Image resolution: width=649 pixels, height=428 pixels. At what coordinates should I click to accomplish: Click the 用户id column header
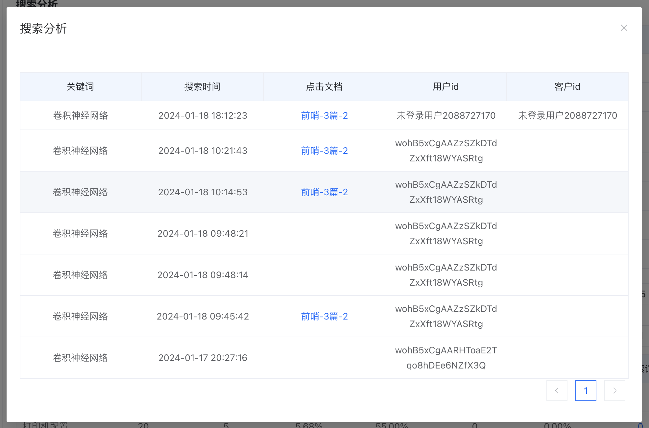pyautogui.click(x=445, y=87)
